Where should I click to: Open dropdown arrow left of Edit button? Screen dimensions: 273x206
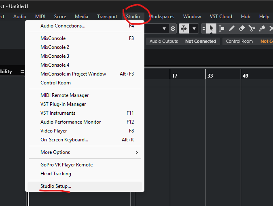tap(164, 28)
